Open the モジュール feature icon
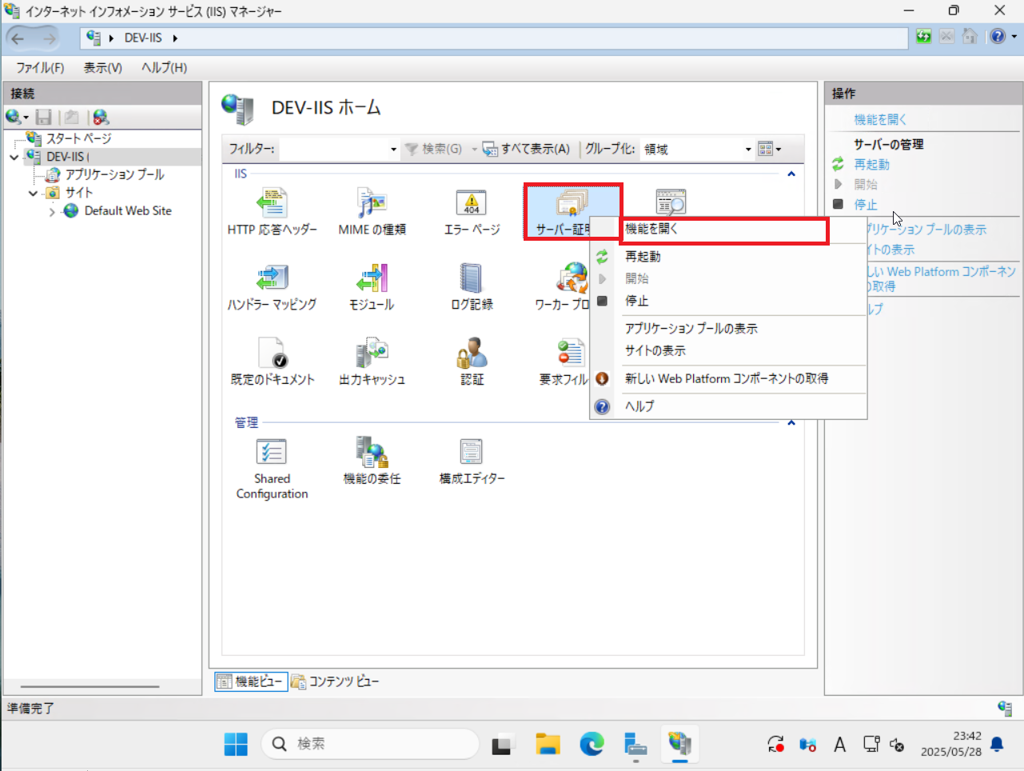 (x=372, y=286)
